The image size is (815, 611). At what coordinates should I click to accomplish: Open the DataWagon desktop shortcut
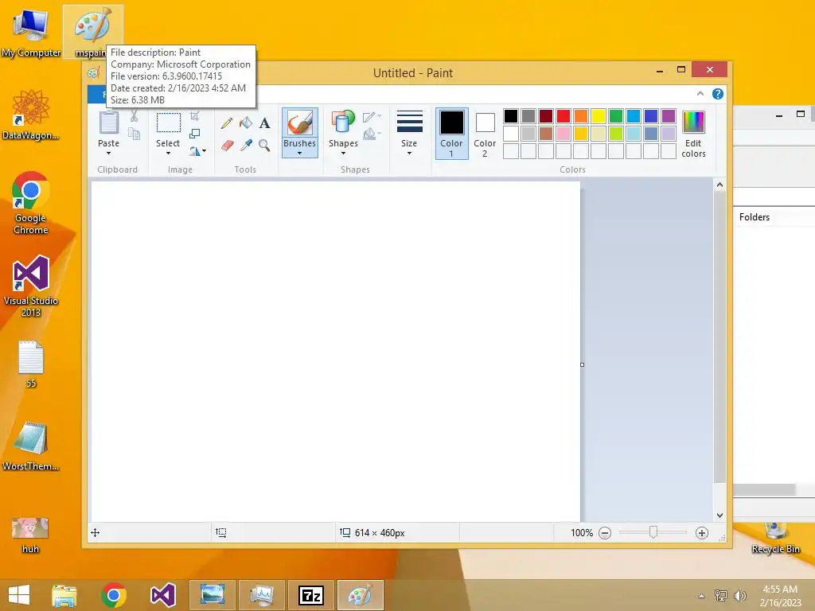31,115
